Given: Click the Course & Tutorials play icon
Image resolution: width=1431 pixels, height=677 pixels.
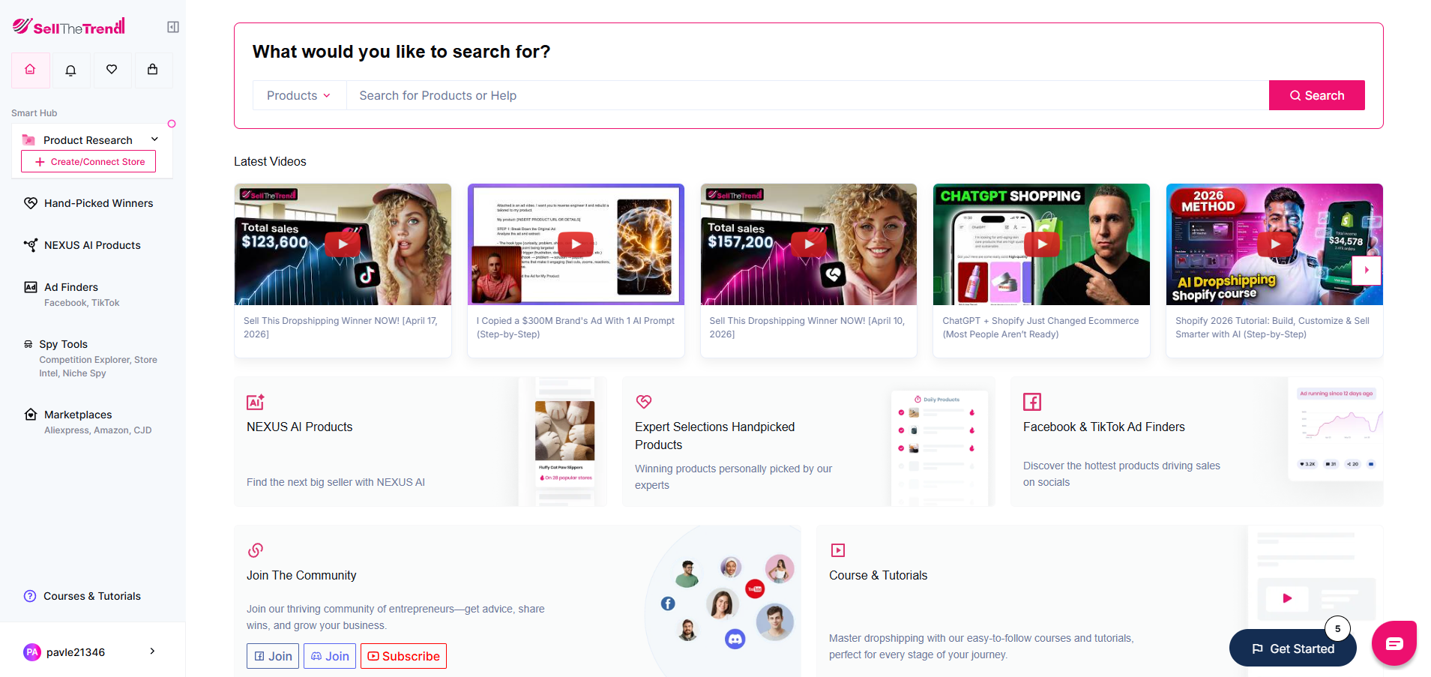Looking at the screenshot, I should coord(838,550).
